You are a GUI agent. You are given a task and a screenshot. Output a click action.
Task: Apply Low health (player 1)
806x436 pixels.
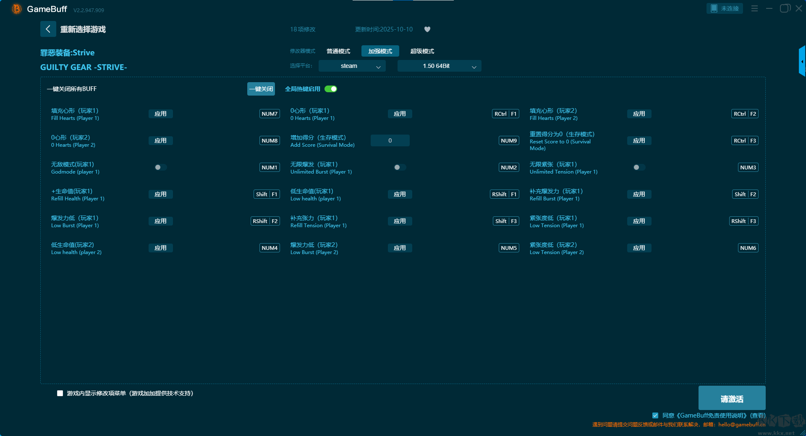click(400, 194)
